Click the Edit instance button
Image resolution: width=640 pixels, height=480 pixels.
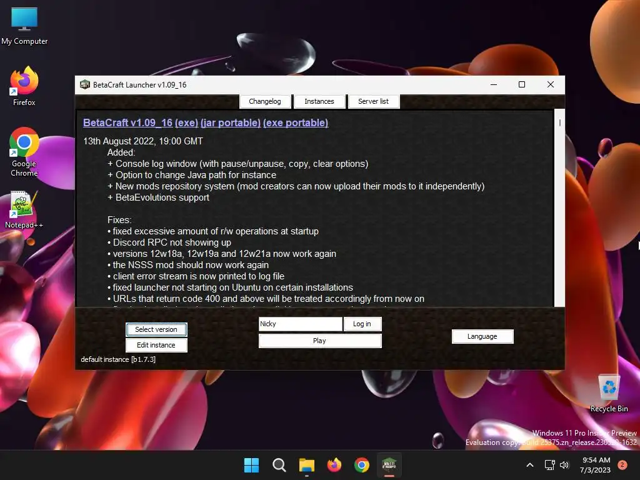pyautogui.click(x=156, y=345)
